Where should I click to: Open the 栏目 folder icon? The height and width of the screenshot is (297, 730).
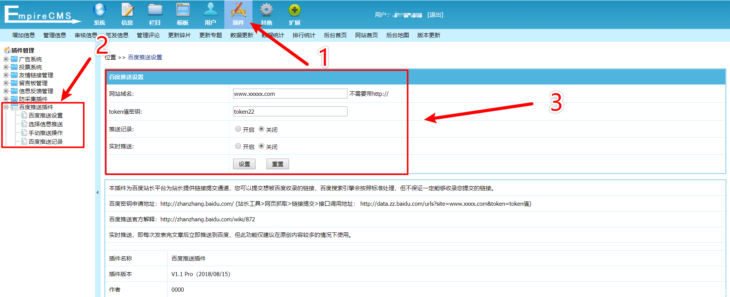[x=155, y=10]
